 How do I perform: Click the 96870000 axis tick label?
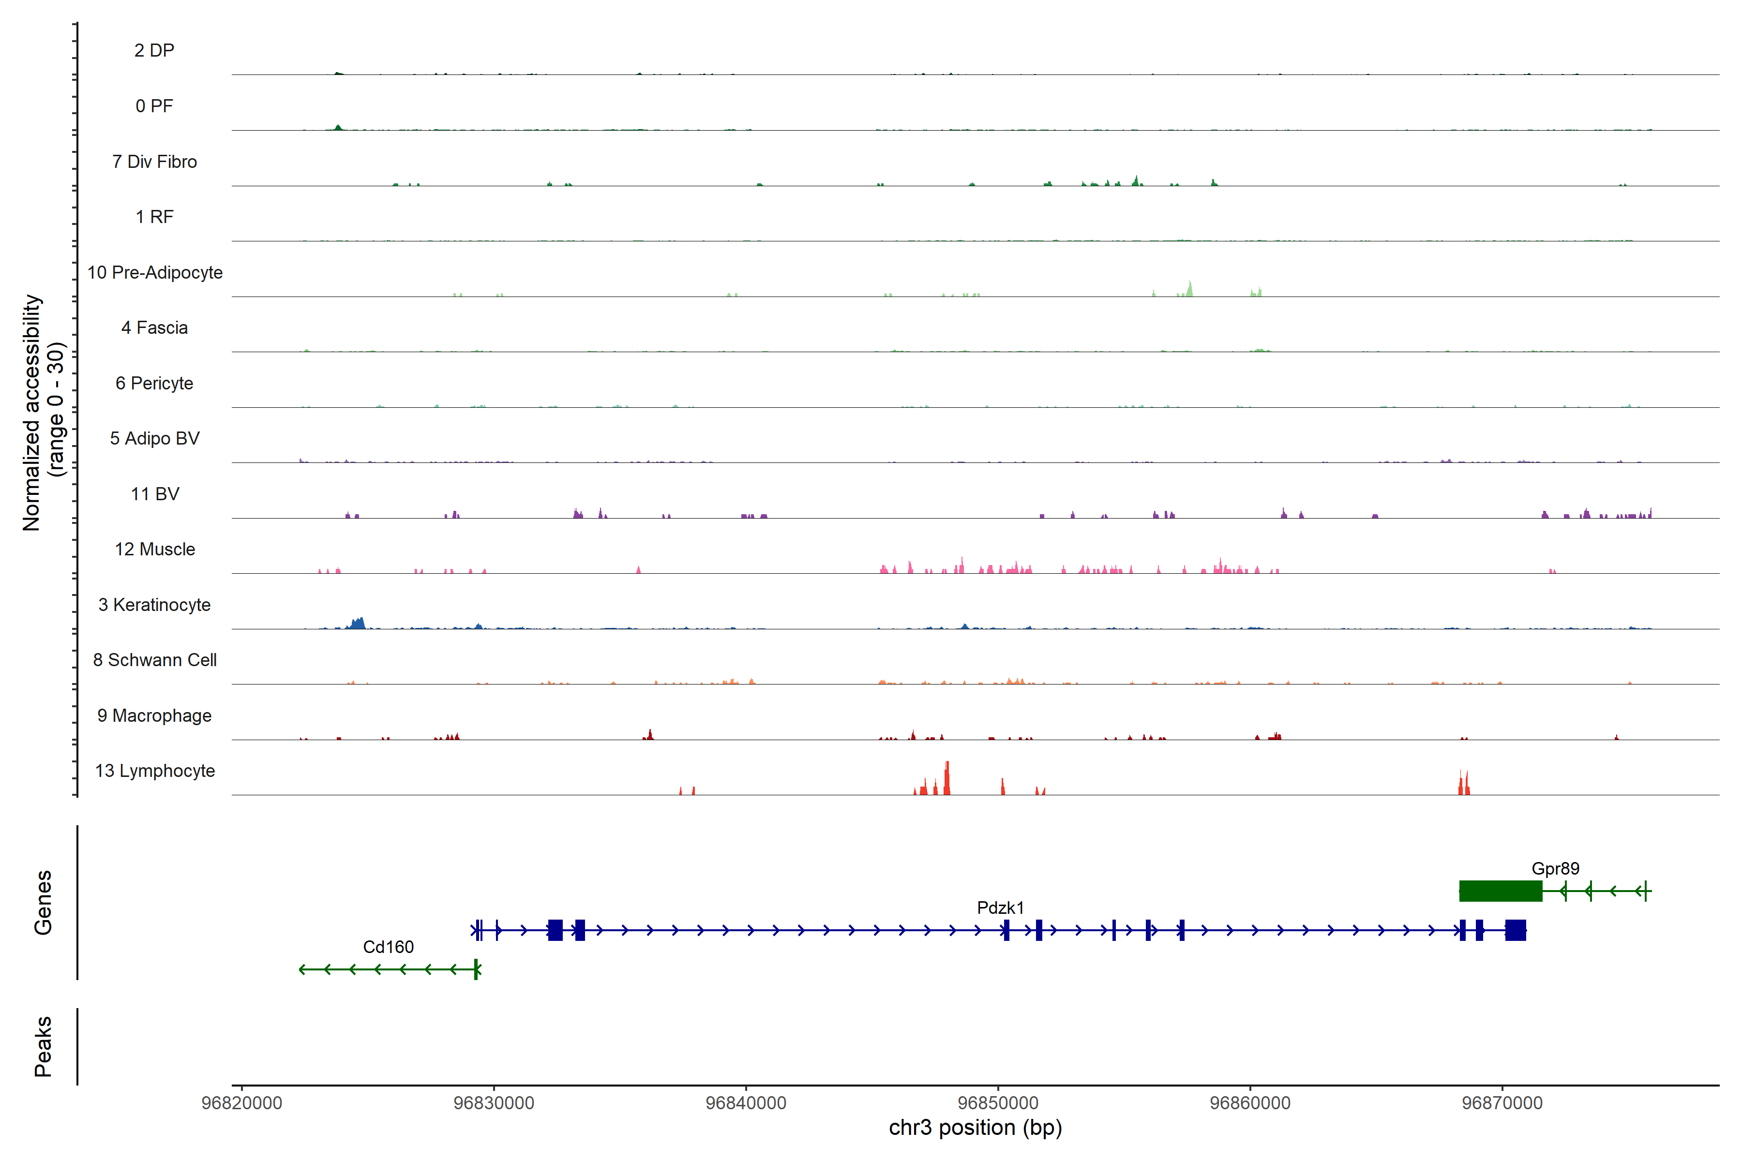coord(1502,1102)
